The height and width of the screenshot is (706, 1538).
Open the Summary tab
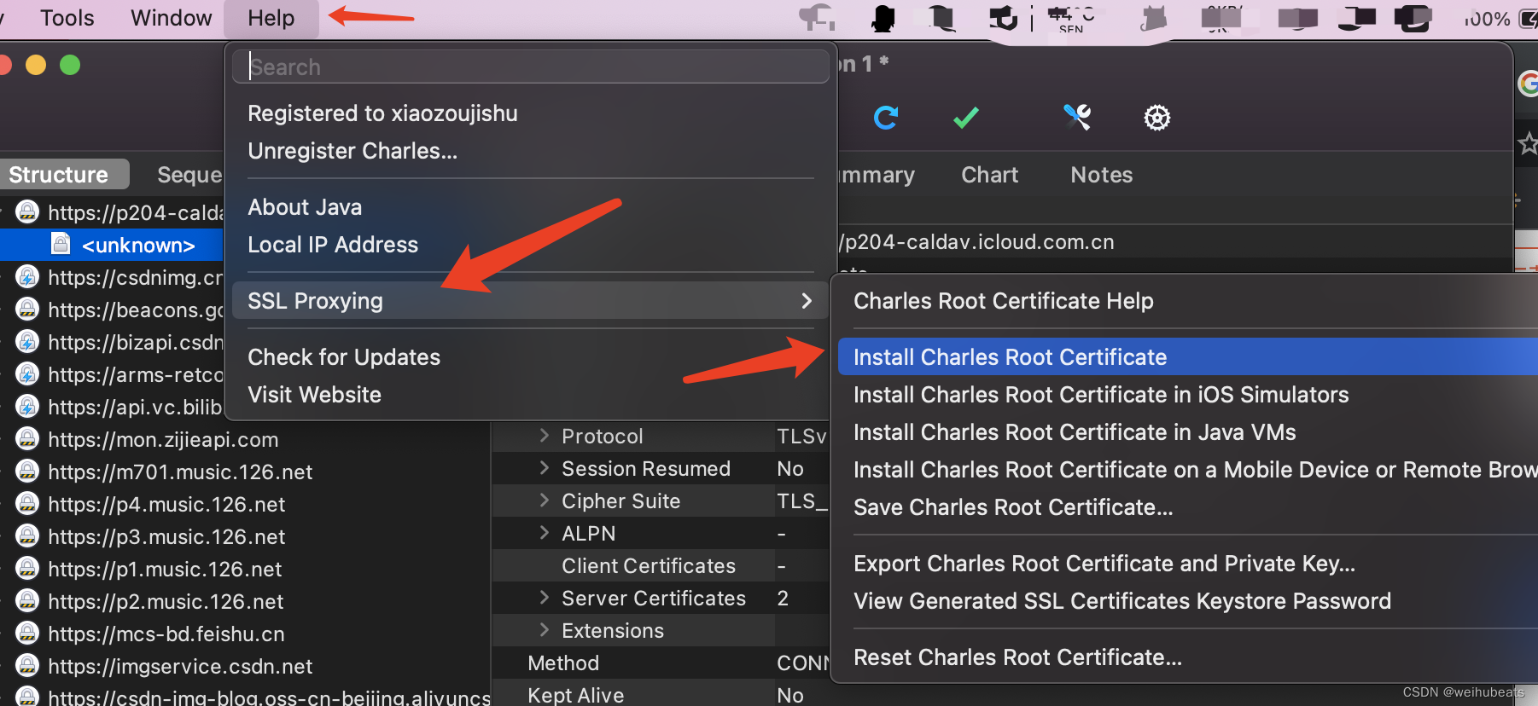pos(877,175)
